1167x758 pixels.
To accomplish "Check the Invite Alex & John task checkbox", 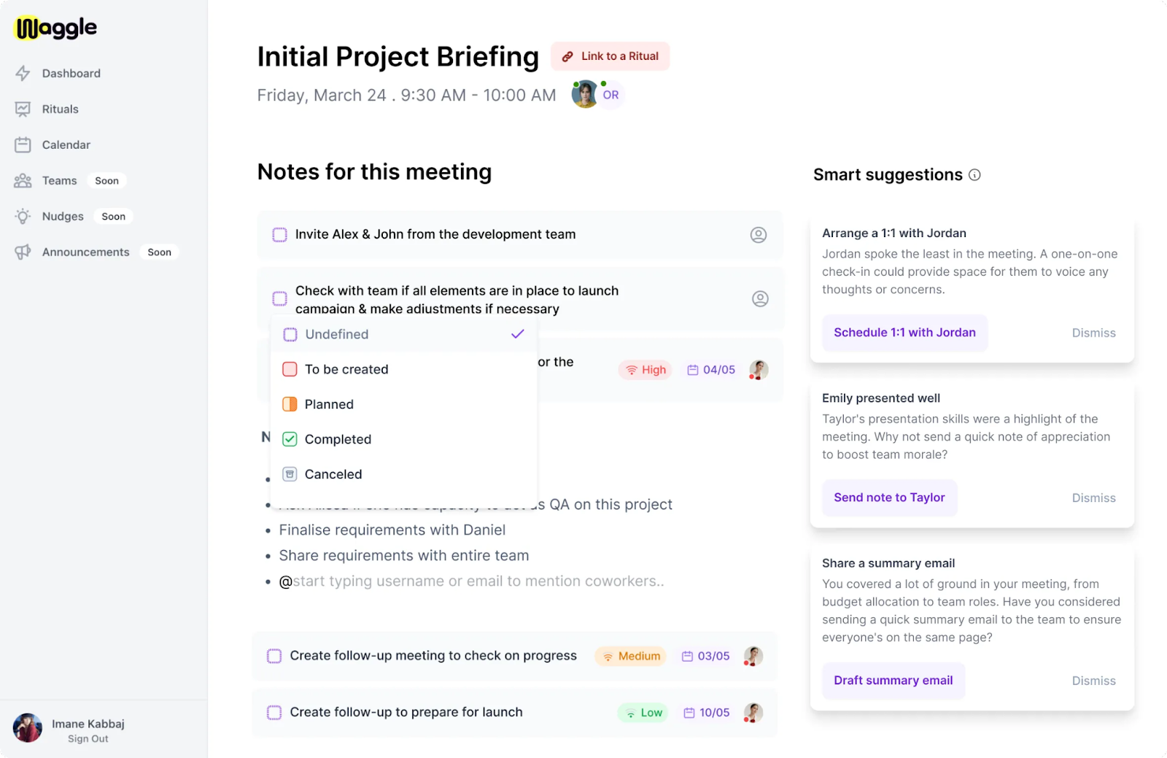I will tap(280, 235).
